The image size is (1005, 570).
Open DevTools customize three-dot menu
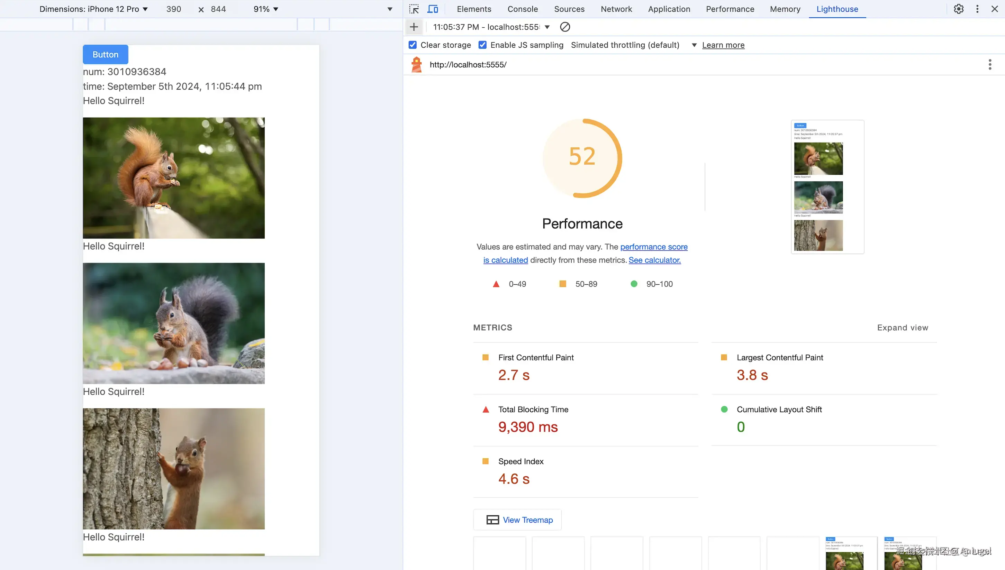coord(977,9)
